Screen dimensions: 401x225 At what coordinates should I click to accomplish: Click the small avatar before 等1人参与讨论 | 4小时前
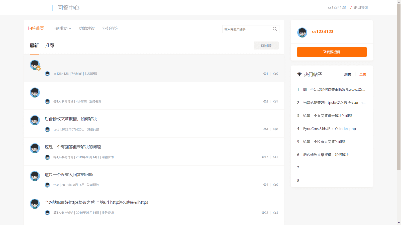[x=47, y=101]
